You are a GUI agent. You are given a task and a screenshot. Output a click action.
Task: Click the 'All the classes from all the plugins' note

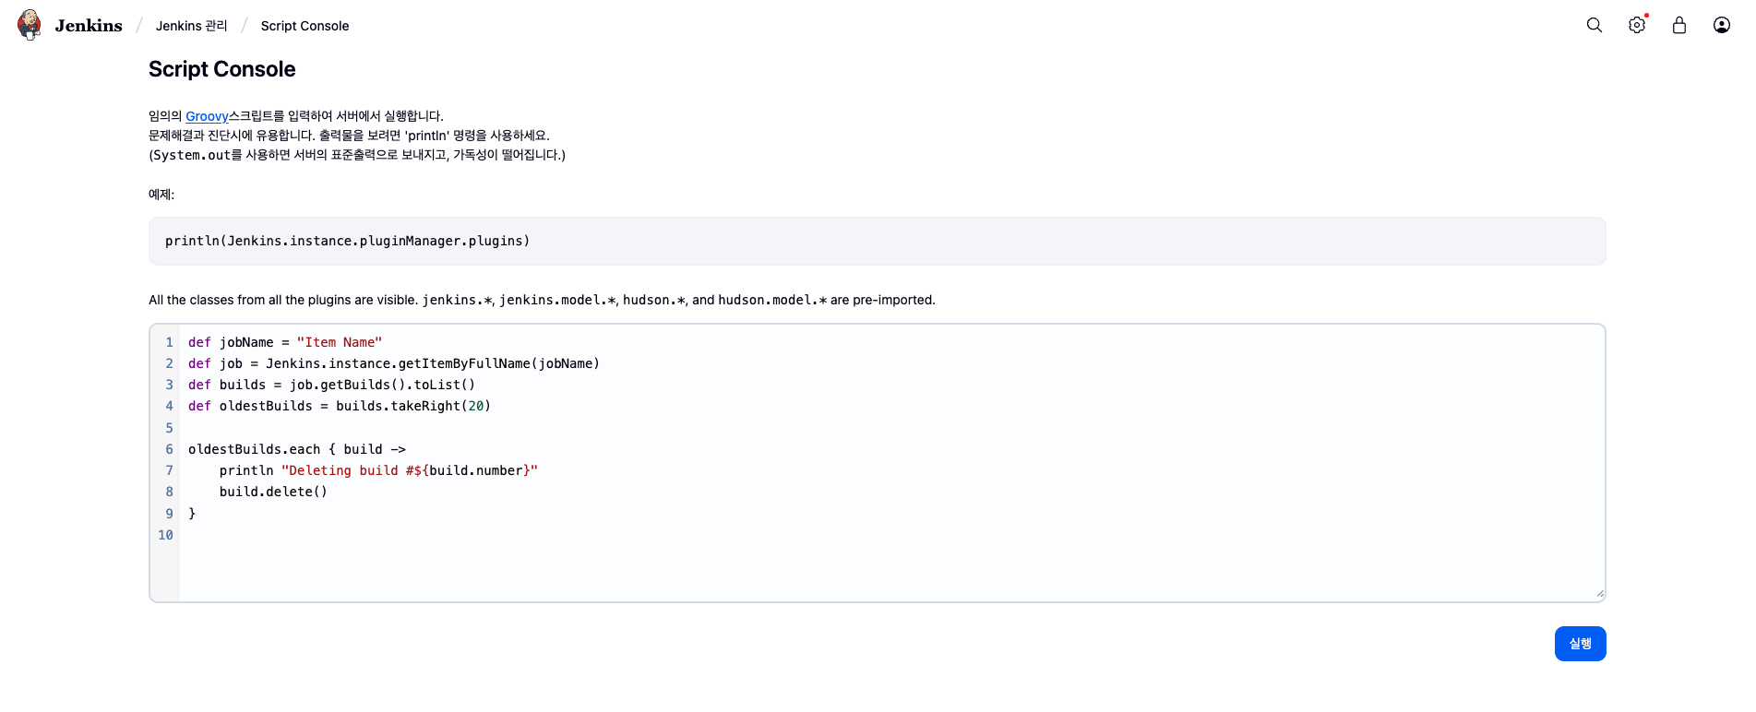point(542,300)
